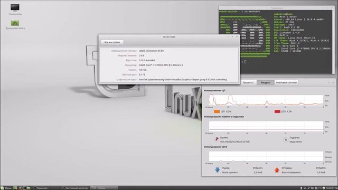Click the Всего отправлено label
This screenshot has width=338, height=190.
click(291, 173)
